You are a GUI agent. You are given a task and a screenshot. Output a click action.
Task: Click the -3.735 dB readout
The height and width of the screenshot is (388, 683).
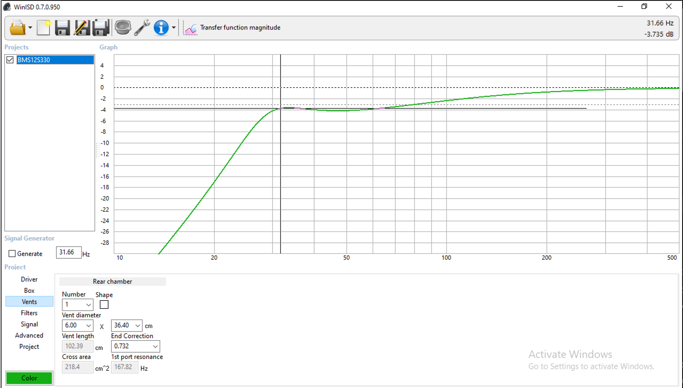(659, 34)
